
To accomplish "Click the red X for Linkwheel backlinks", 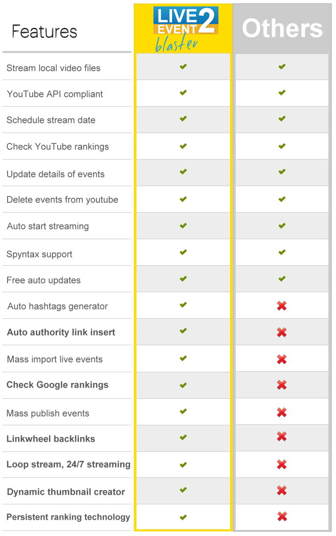I will [282, 437].
